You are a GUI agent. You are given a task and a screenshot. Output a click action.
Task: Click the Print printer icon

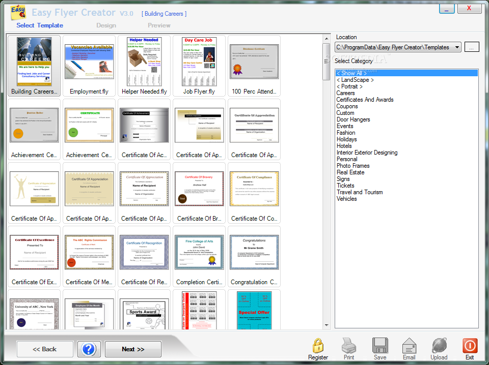(349, 345)
